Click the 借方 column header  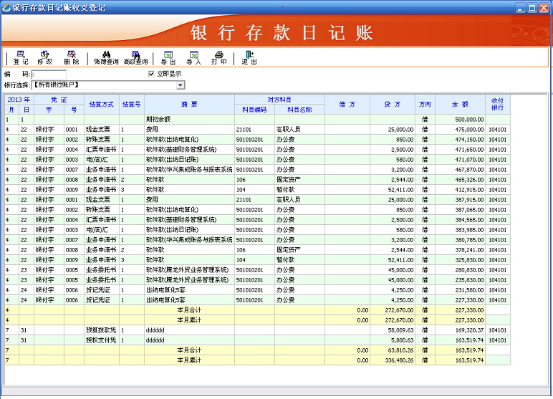(347, 105)
